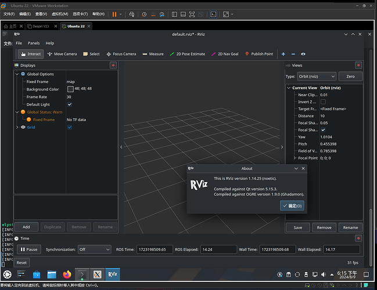Click the VMware console view icon
The height and width of the screenshot is (290, 377).
click(213, 14)
